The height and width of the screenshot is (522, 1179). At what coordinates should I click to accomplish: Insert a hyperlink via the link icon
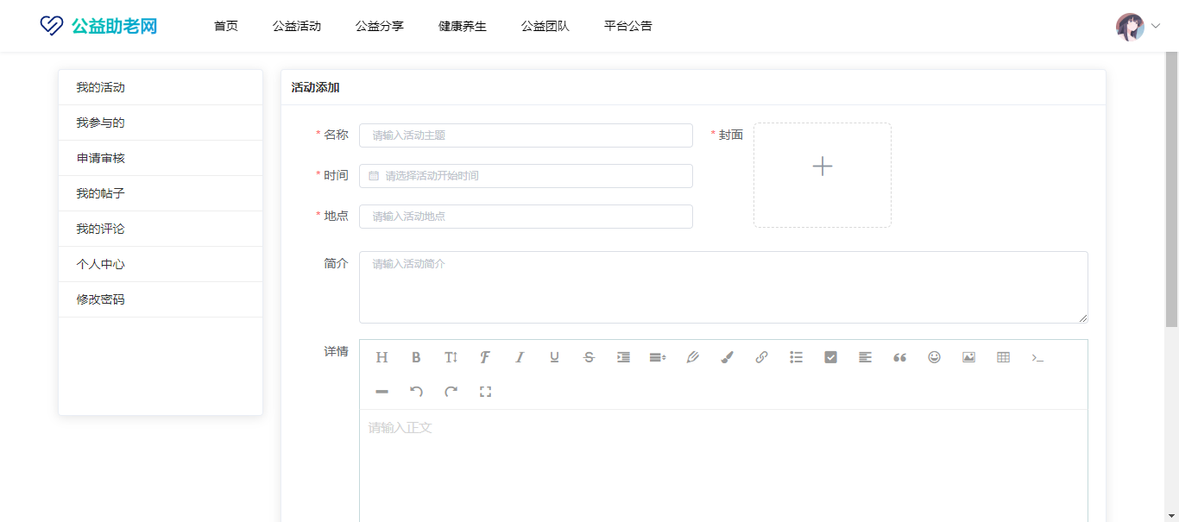click(761, 357)
